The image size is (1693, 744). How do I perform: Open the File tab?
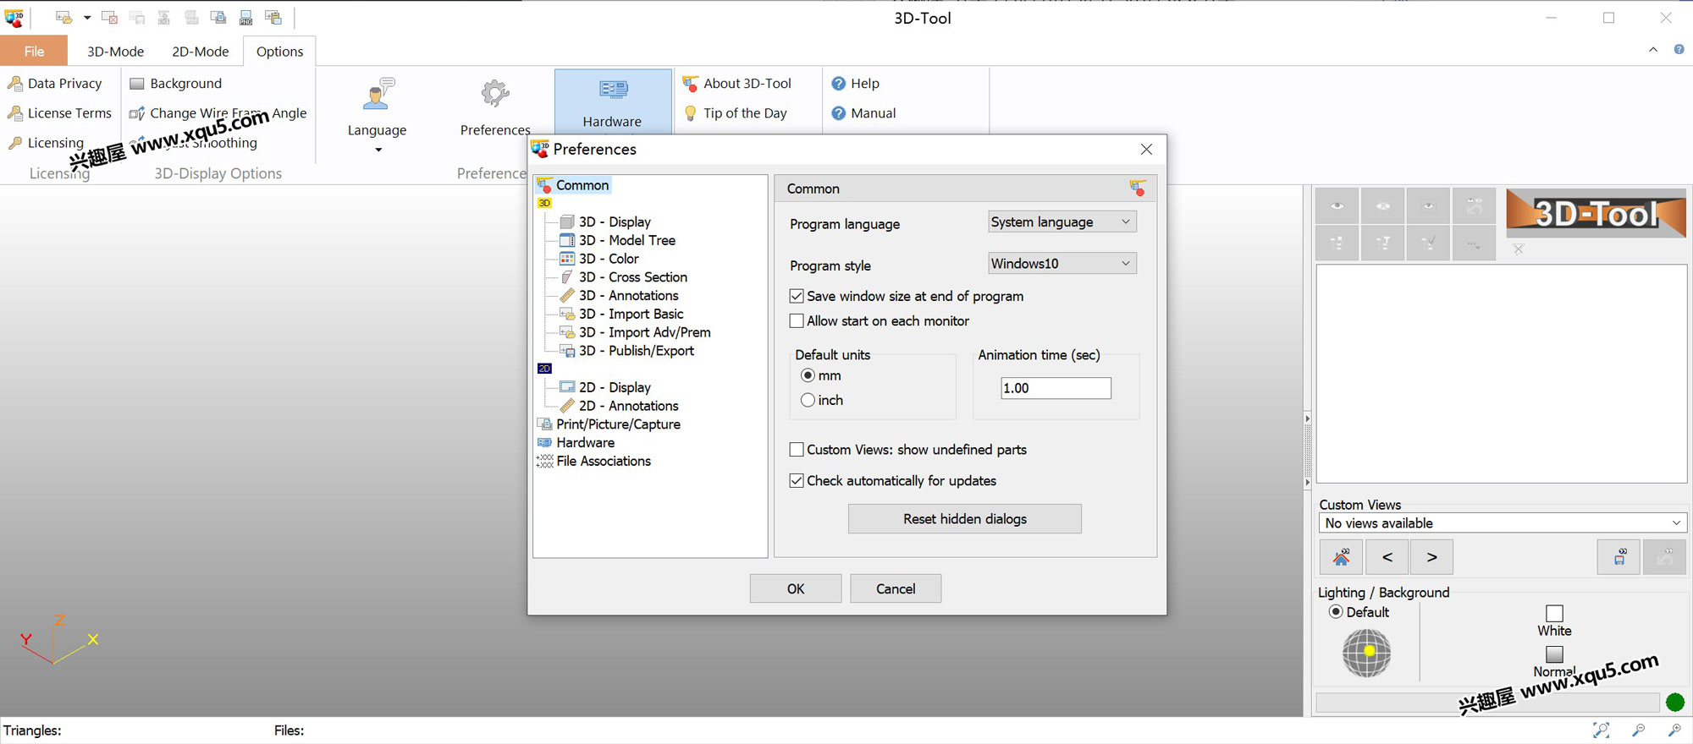[34, 51]
